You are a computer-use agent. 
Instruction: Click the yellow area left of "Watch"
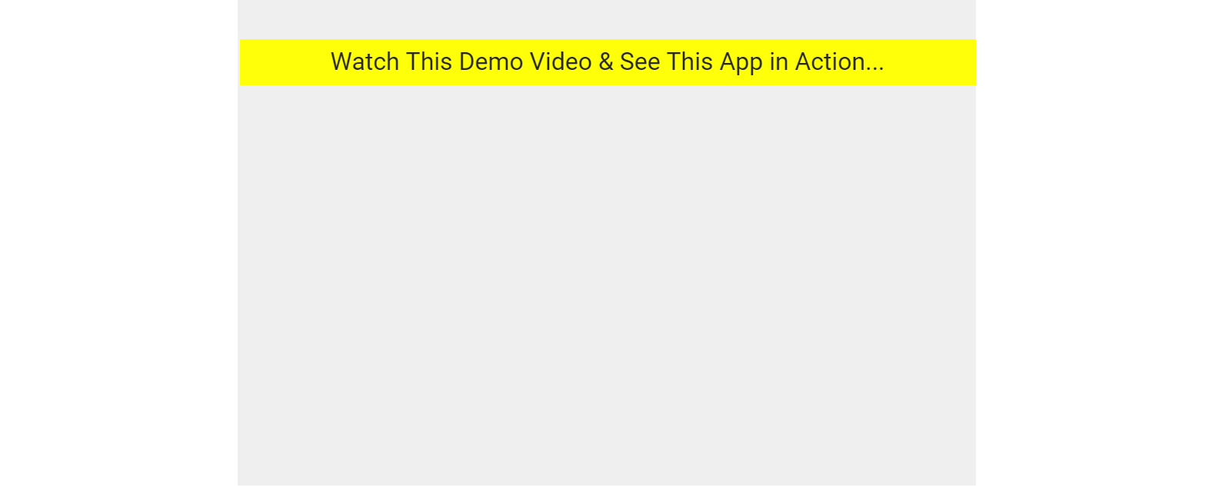(285, 62)
